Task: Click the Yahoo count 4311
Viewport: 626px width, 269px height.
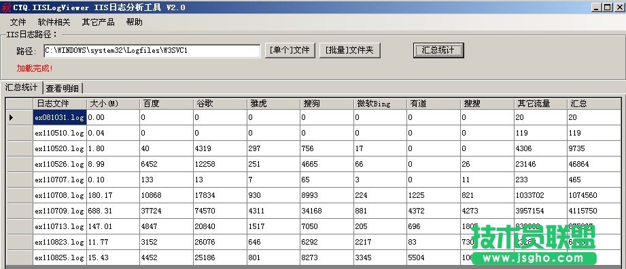Action: click(273, 211)
